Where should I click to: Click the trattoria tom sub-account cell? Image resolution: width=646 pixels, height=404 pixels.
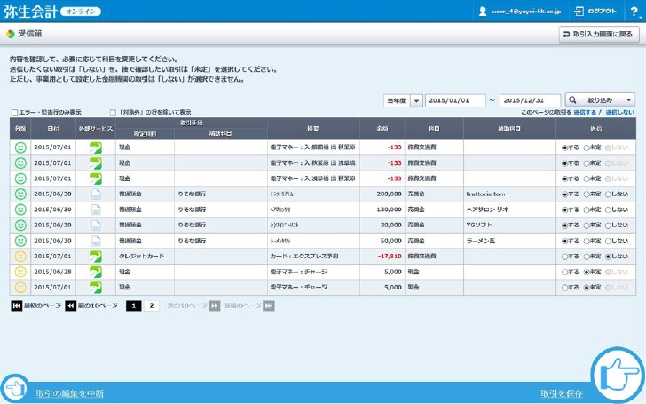[x=509, y=194]
